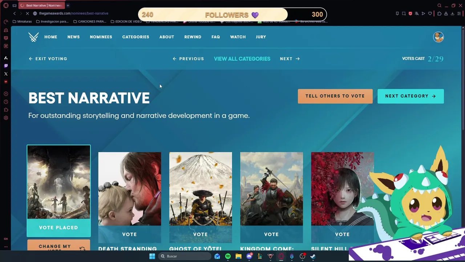Screen dimensions: 465x262
Task: Open the REWIND menu item
Action: click(193, 37)
